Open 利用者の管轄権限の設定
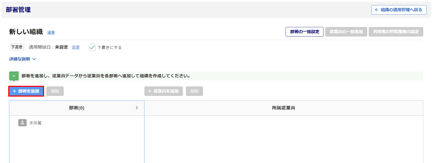433x163 pixels. [396, 32]
